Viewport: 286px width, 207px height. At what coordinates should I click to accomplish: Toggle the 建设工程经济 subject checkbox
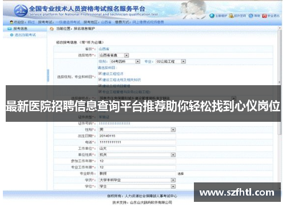click(x=100, y=74)
